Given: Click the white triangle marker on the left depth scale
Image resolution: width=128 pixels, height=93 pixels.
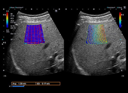Looking at the screenshot, I should pos(3,44).
